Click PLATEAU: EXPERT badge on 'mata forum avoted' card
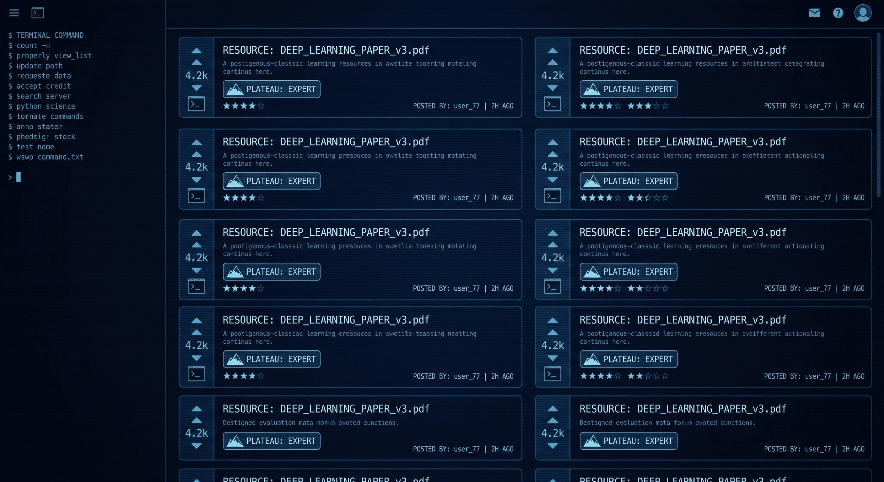 click(628, 441)
